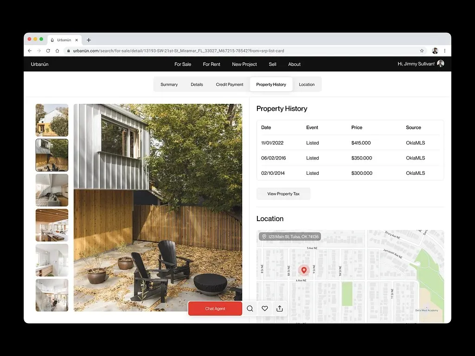475x356 pixels.
Task: Click the 06/02/2016 date cell
Action: 273,158
